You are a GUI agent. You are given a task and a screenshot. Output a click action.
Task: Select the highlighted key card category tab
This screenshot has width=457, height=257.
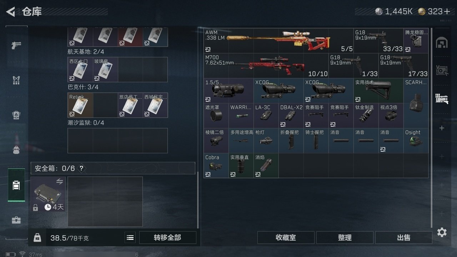pyautogui.click(x=16, y=185)
